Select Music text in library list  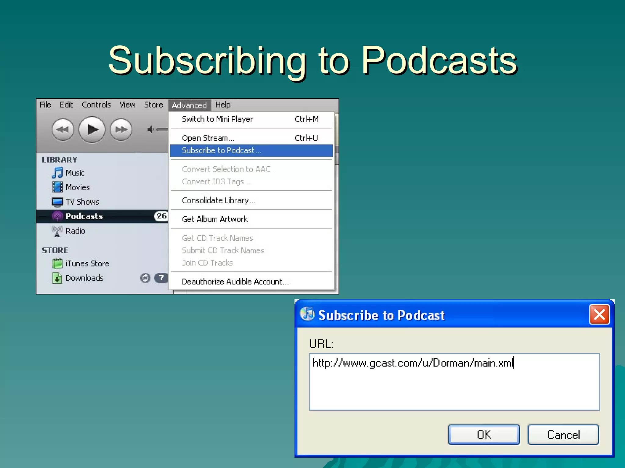click(x=75, y=173)
